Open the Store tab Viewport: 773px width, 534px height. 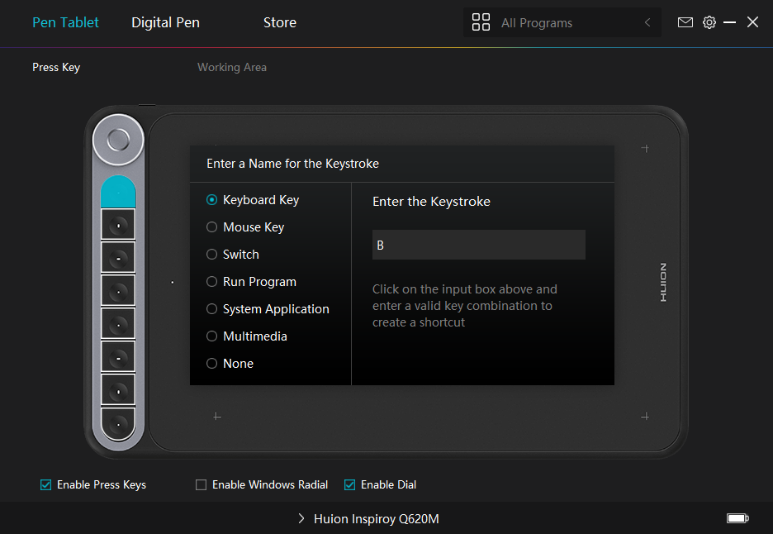point(279,22)
